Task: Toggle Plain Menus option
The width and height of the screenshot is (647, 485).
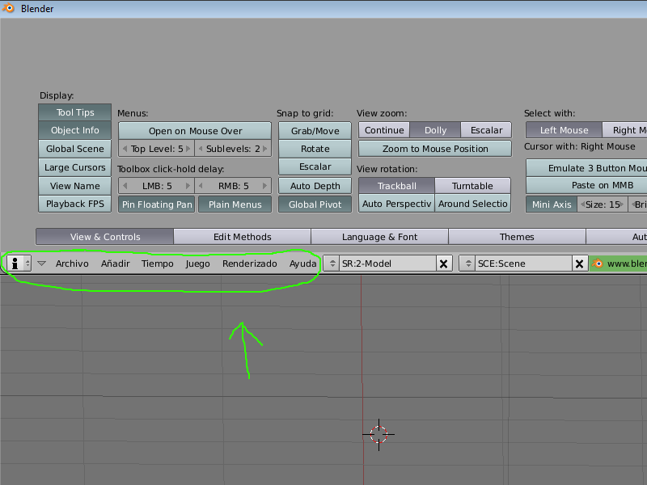Action: pyautogui.click(x=235, y=205)
